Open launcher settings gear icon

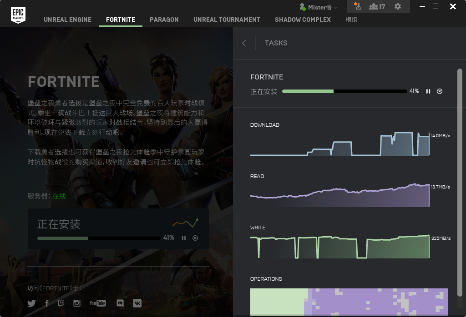tap(398, 6)
